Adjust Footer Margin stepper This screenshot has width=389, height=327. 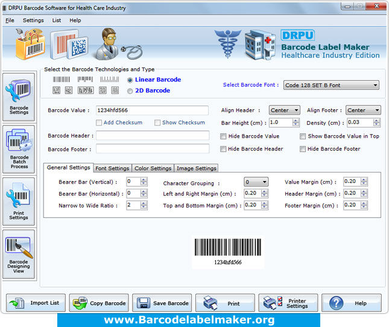364,205
